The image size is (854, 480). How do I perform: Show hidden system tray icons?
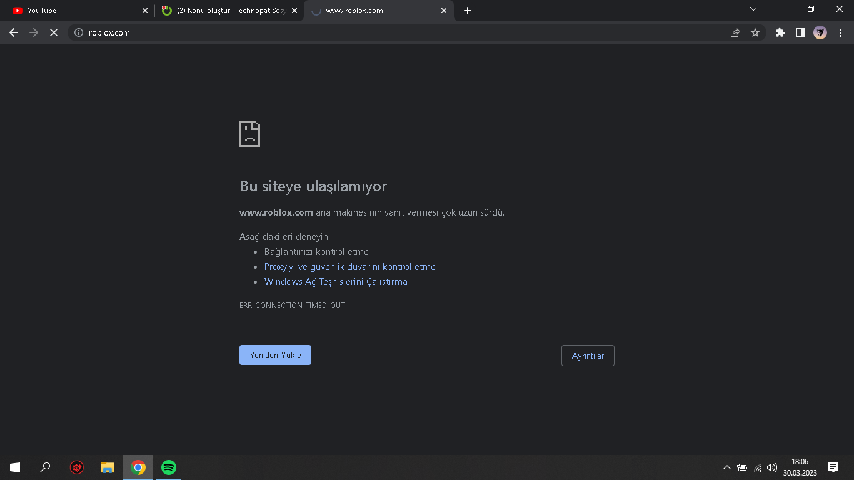click(x=726, y=467)
